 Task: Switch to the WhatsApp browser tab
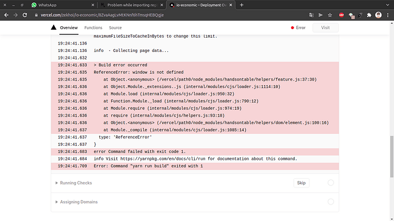[63, 5]
